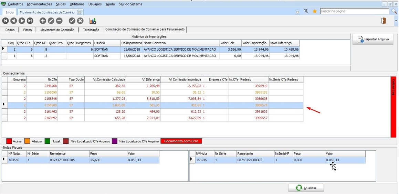Confirm changes with the checkmark icon
Image resolution: width=399 pixels, height=194 pixels.
click(x=72, y=21)
